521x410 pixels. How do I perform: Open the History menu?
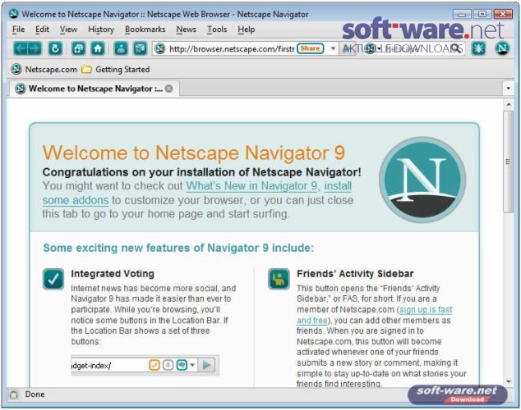click(x=101, y=30)
